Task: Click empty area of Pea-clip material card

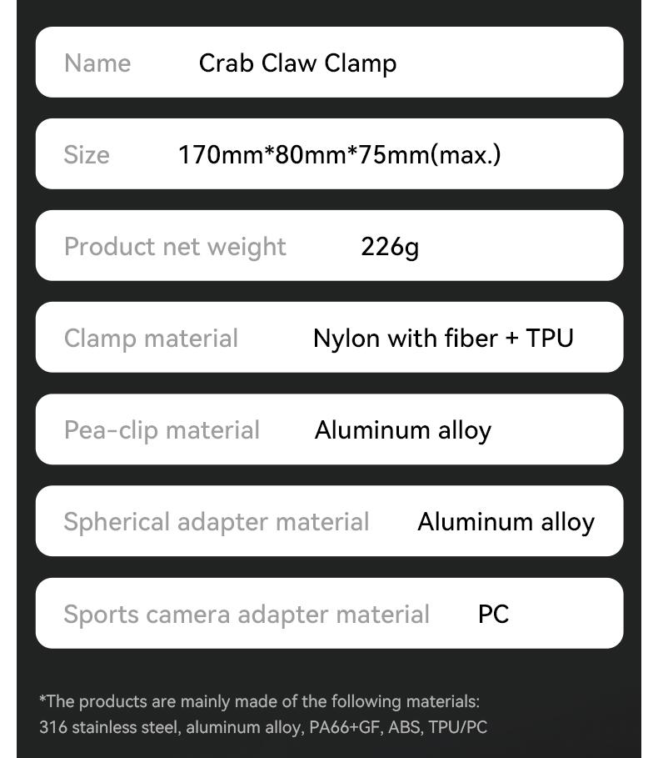Action: click(x=556, y=429)
